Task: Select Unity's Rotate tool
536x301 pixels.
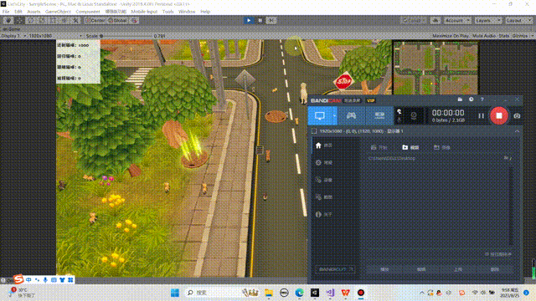Action: click(x=30, y=20)
